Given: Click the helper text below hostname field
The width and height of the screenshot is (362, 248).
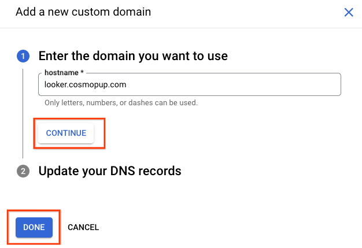Looking at the screenshot, I should [121, 103].
